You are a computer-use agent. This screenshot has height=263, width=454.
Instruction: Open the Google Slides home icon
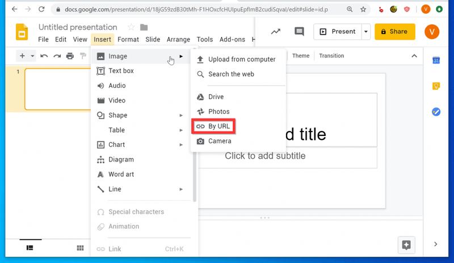(x=22, y=32)
